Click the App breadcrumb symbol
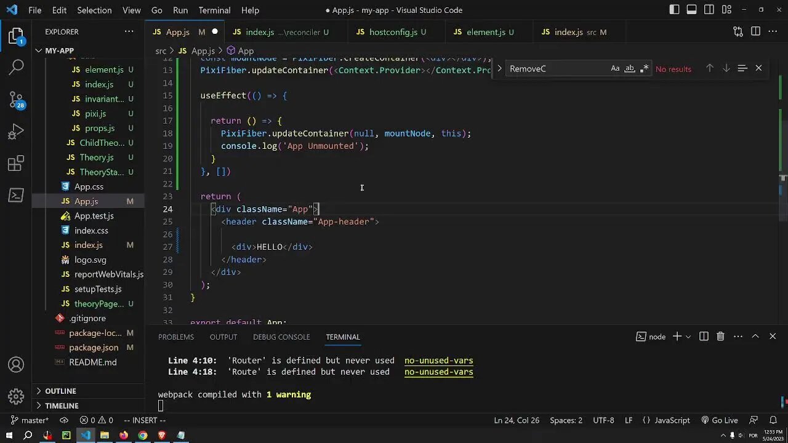Viewport: 788px width, 443px height. [x=240, y=50]
